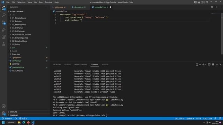
Task: Open the Manage gear icon
Action: (x=3, y=113)
